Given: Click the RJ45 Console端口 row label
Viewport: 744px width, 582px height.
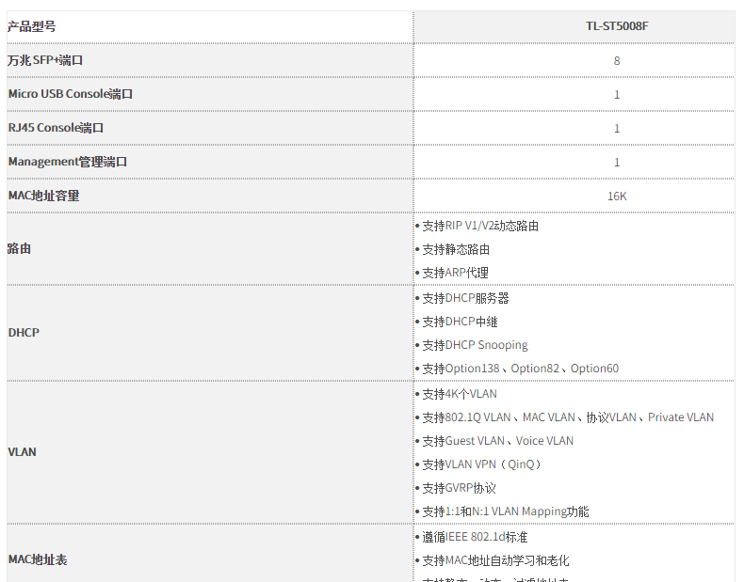Looking at the screenshot, I should coord(56,128).
